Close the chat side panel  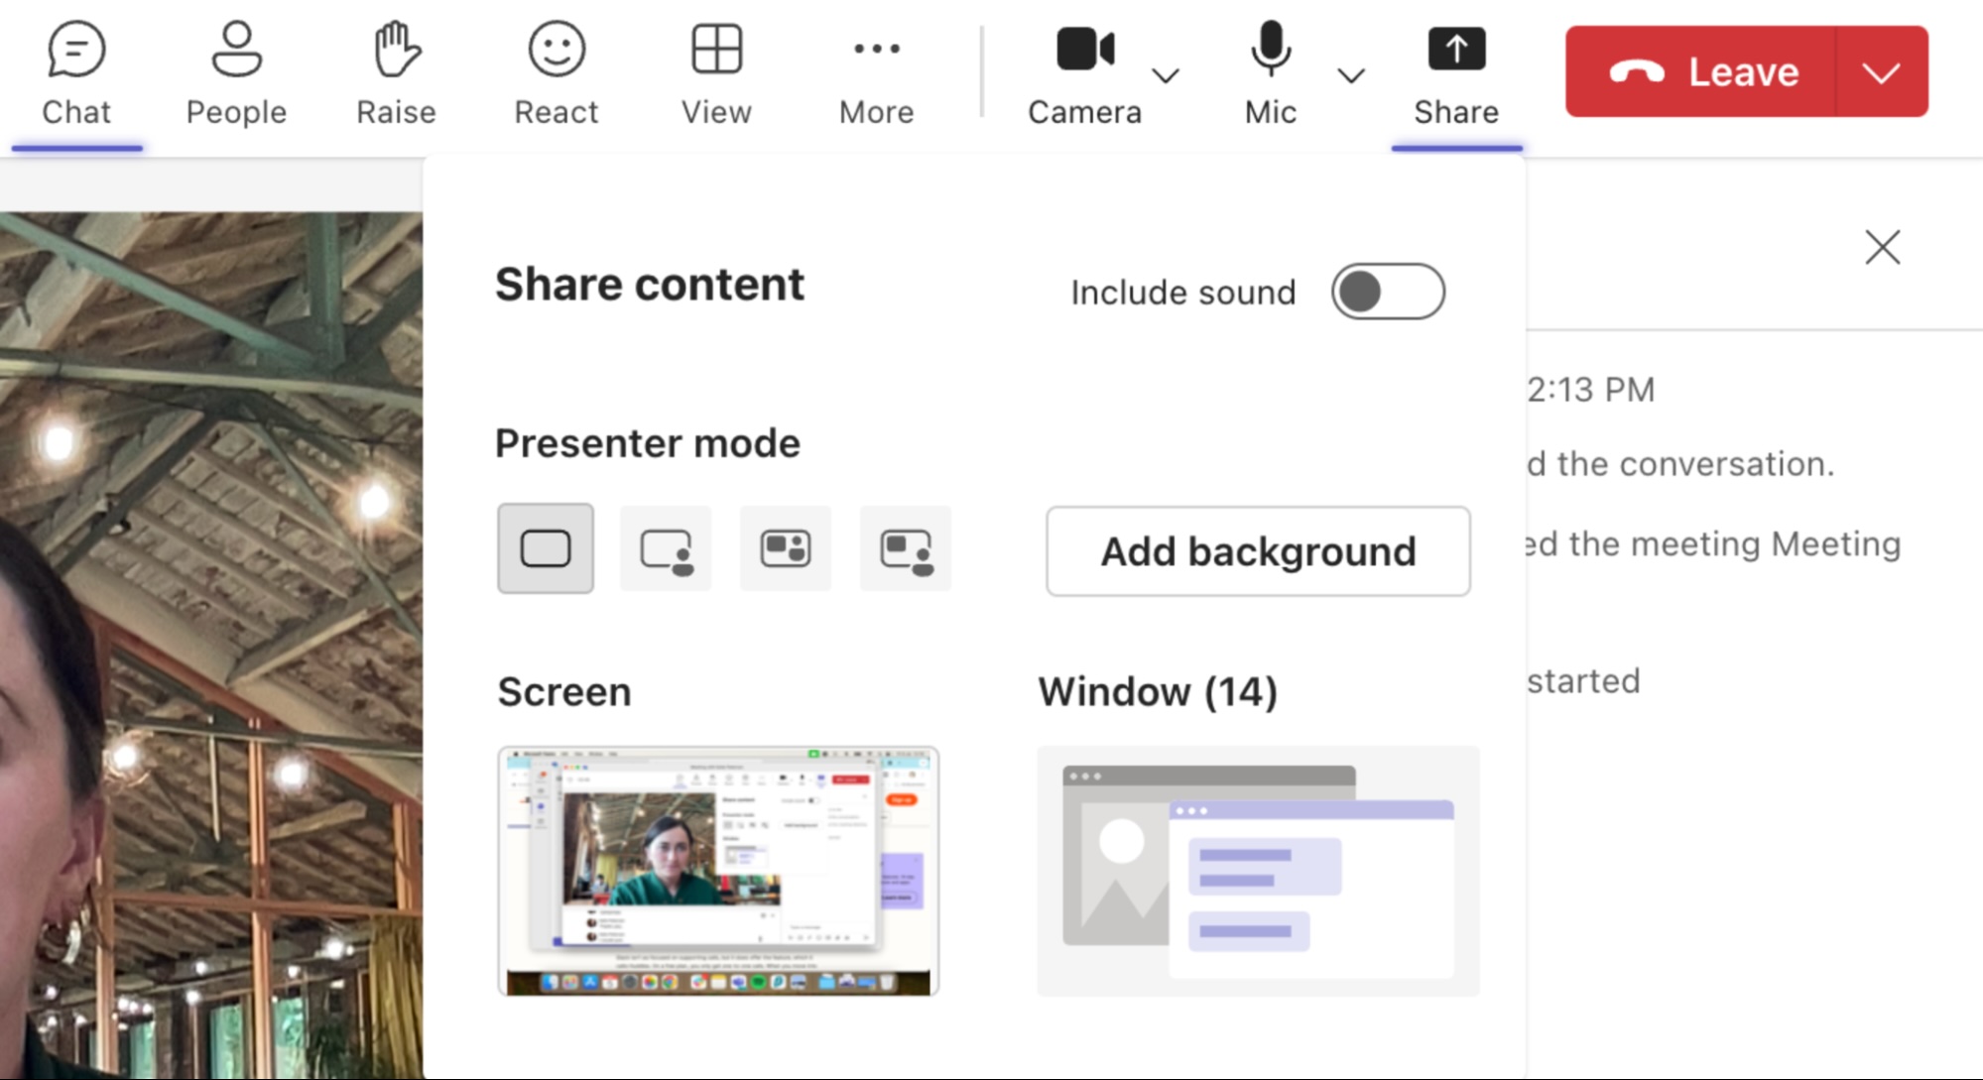click(1882, 247)
